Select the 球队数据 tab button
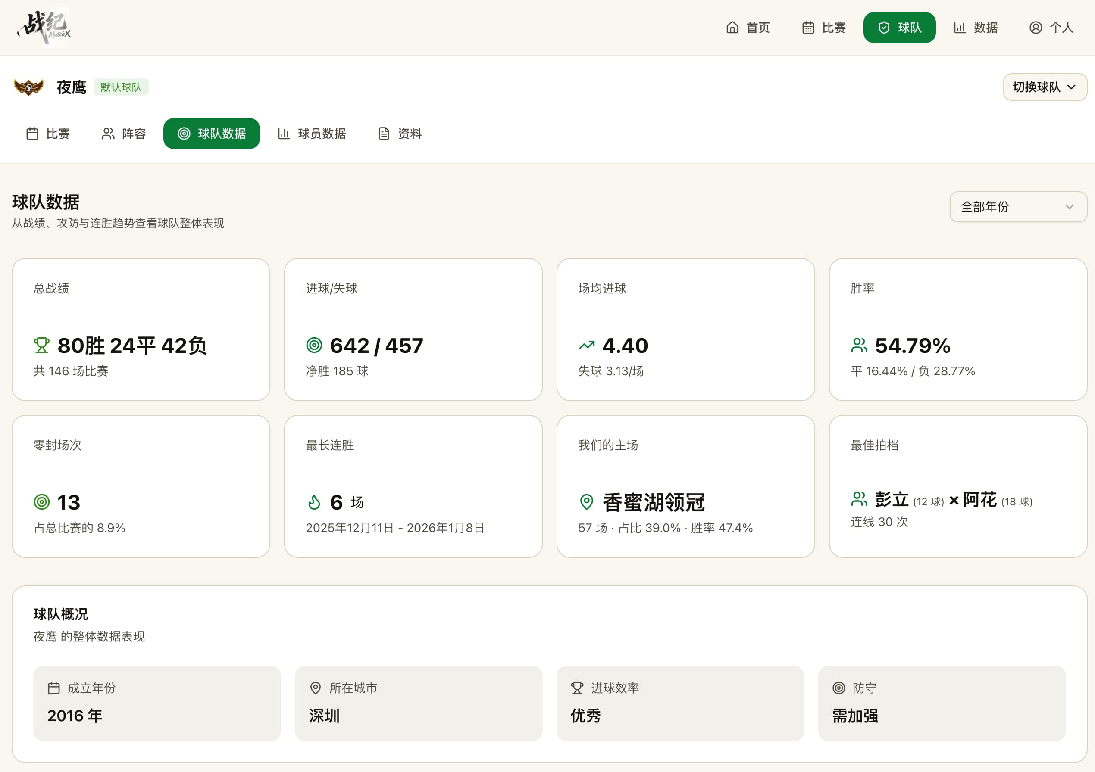 pyautogui.click(x=211, y=134)
